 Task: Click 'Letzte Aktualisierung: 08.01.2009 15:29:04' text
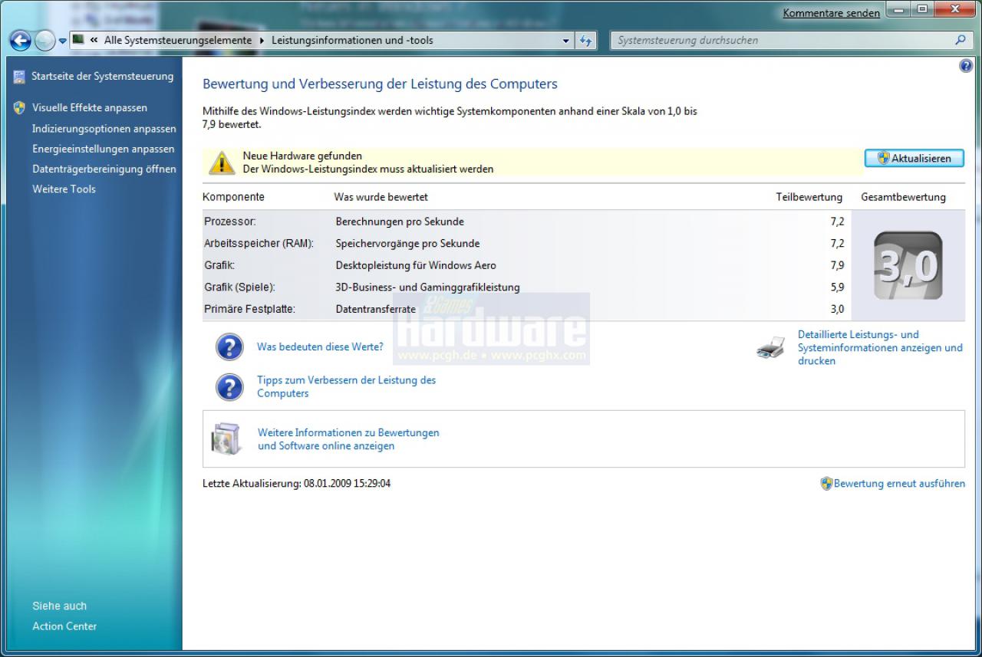(296, 484)
